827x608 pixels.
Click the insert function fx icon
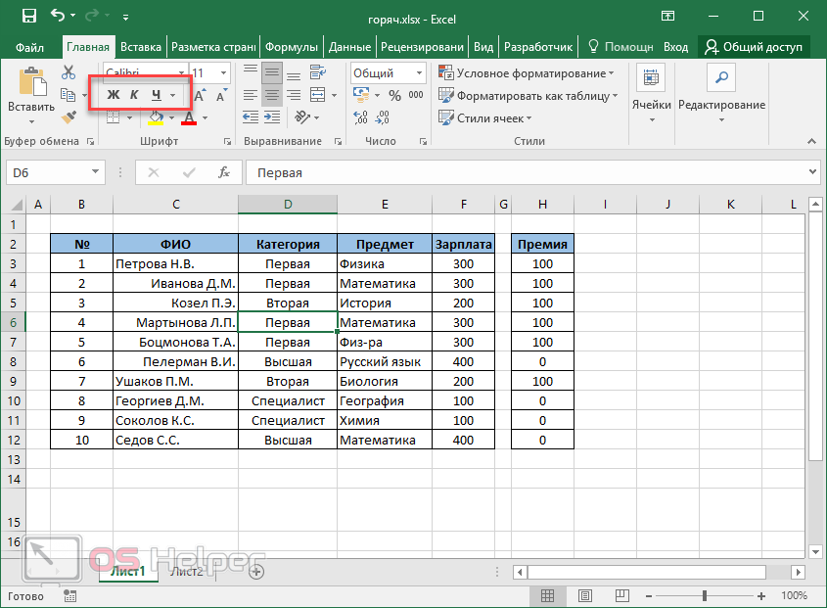coord(224,172)
